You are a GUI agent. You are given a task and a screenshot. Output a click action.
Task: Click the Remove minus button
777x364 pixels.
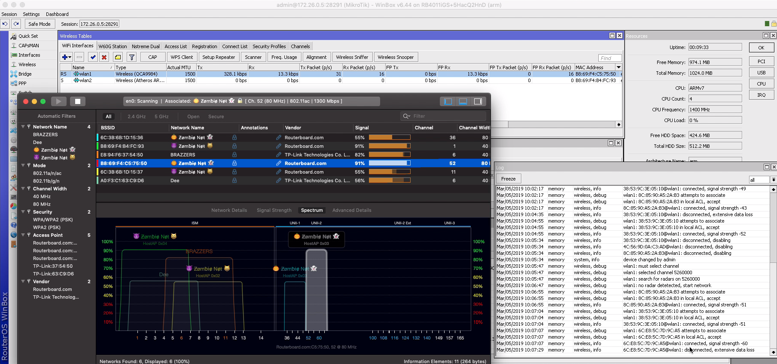pos(79,57)
